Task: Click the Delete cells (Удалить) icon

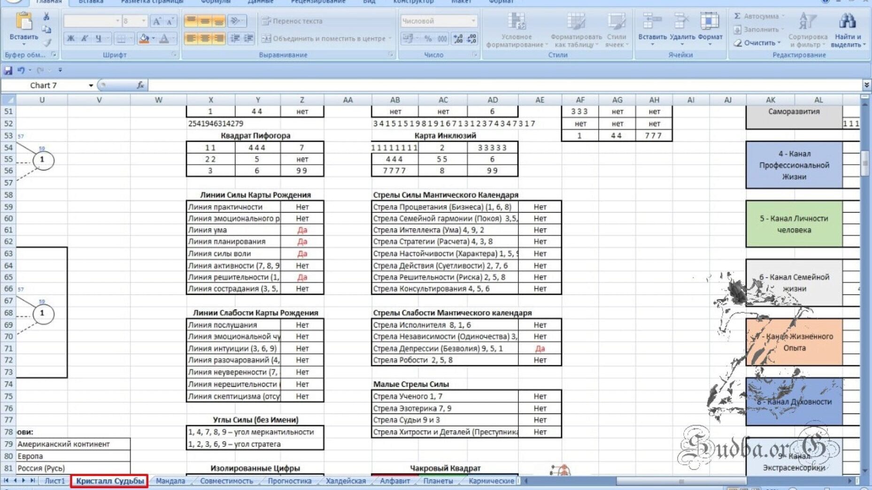Action: 682,22
